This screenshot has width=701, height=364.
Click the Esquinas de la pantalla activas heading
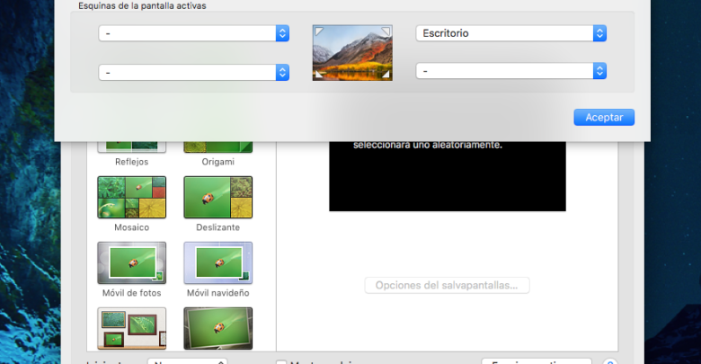(x=142, y=5)
